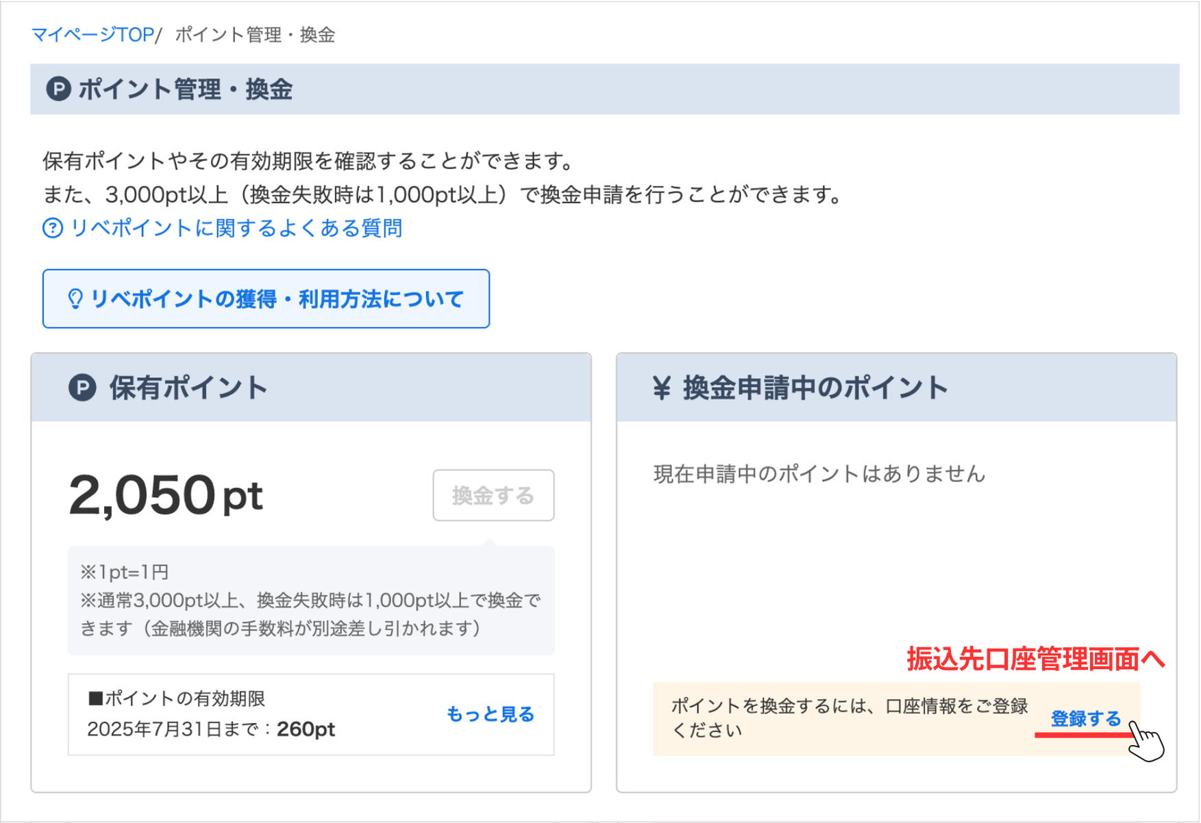The height and width of the screenshot is (823, 1201).
Task: Click the yen icon beside 換金申請中のポイント
Action: (661, 388)
